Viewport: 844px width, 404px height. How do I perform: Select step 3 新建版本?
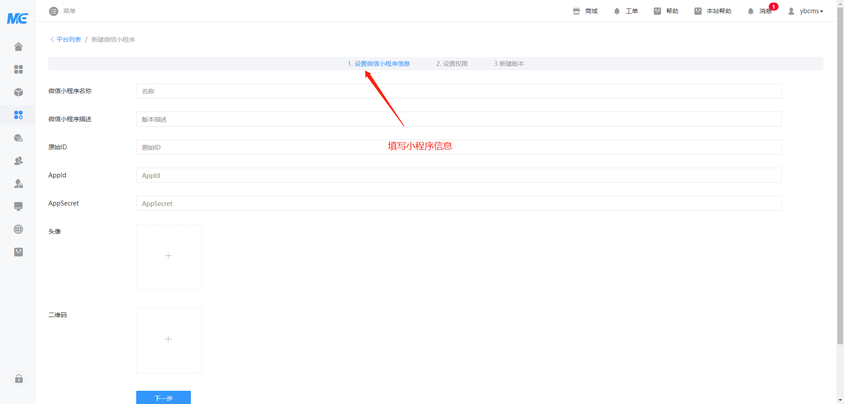(509, 64)
